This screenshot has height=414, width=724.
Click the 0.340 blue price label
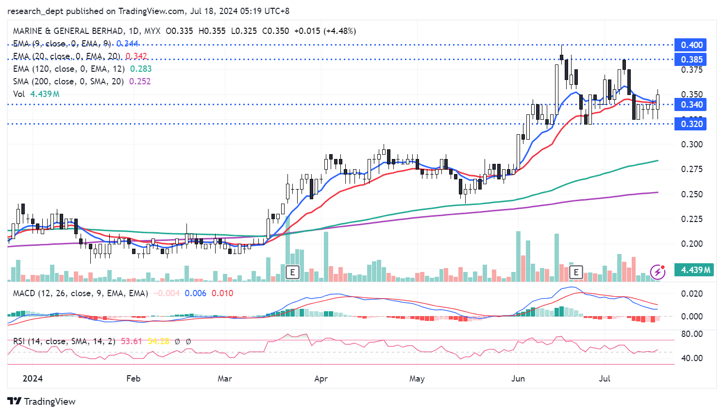691,105
